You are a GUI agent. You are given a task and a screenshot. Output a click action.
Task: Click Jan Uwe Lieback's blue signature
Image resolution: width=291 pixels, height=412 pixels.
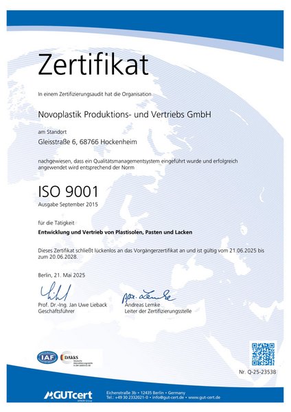coord(56,291)
